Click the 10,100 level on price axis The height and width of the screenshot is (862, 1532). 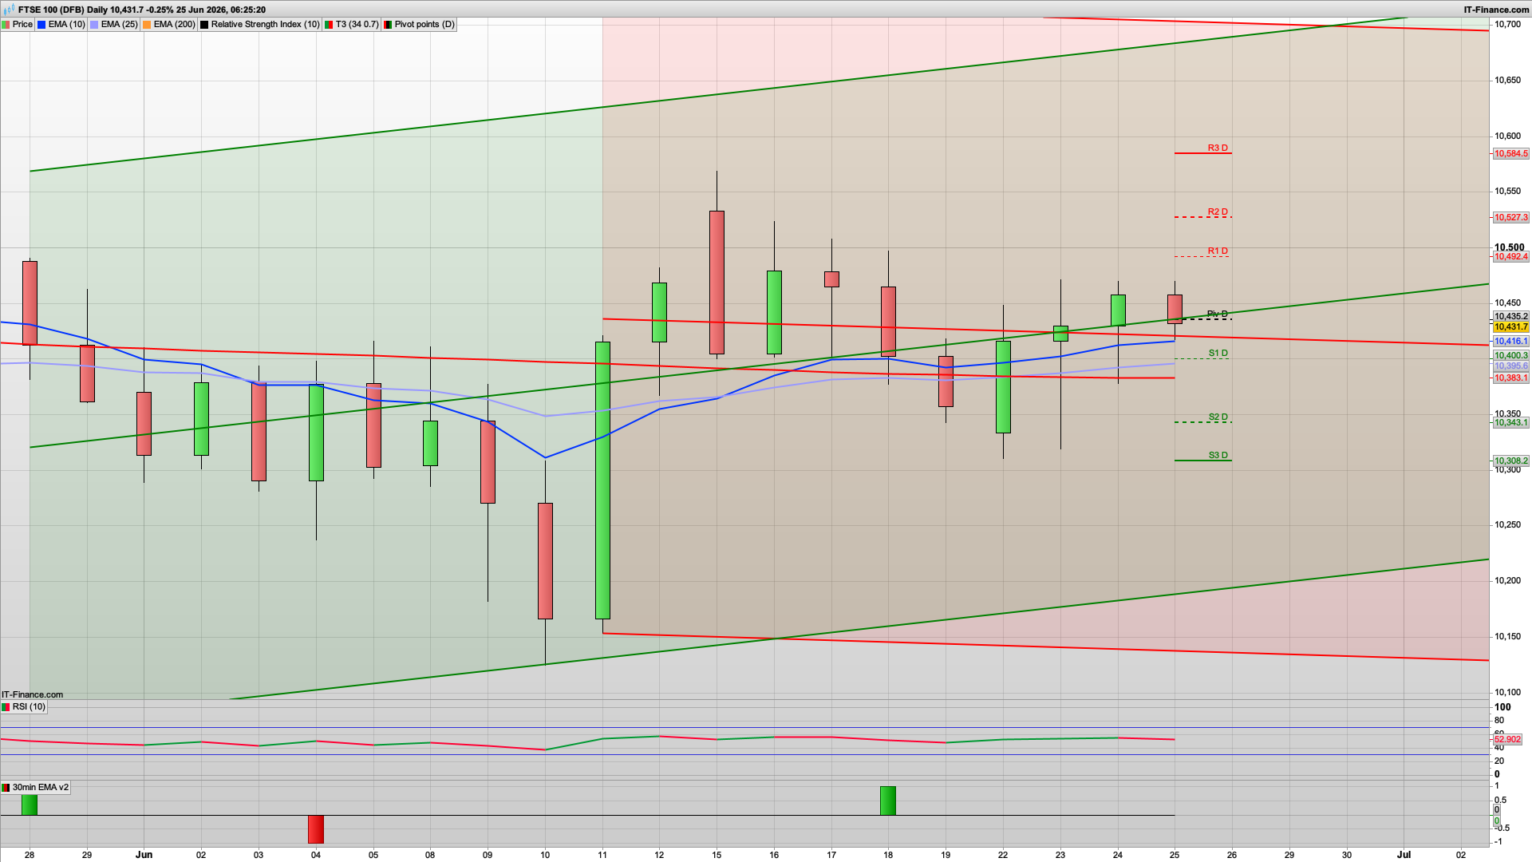1508,692
